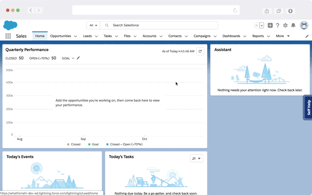Click the Assistant panel heading
This screenshot has width=312, height=195.
pyautogui.click(x=223, y=50)
